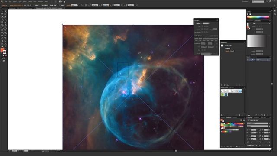Select the Line Segment tool
This screenshot has width=277, height=156.
pyautogui.click(x=6, y=19)
